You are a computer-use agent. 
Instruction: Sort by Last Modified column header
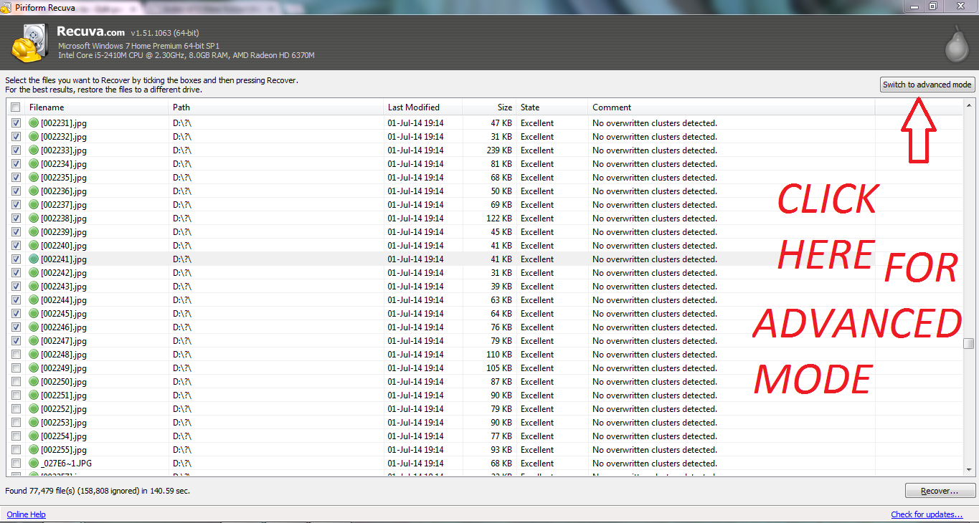coord(423,107)
